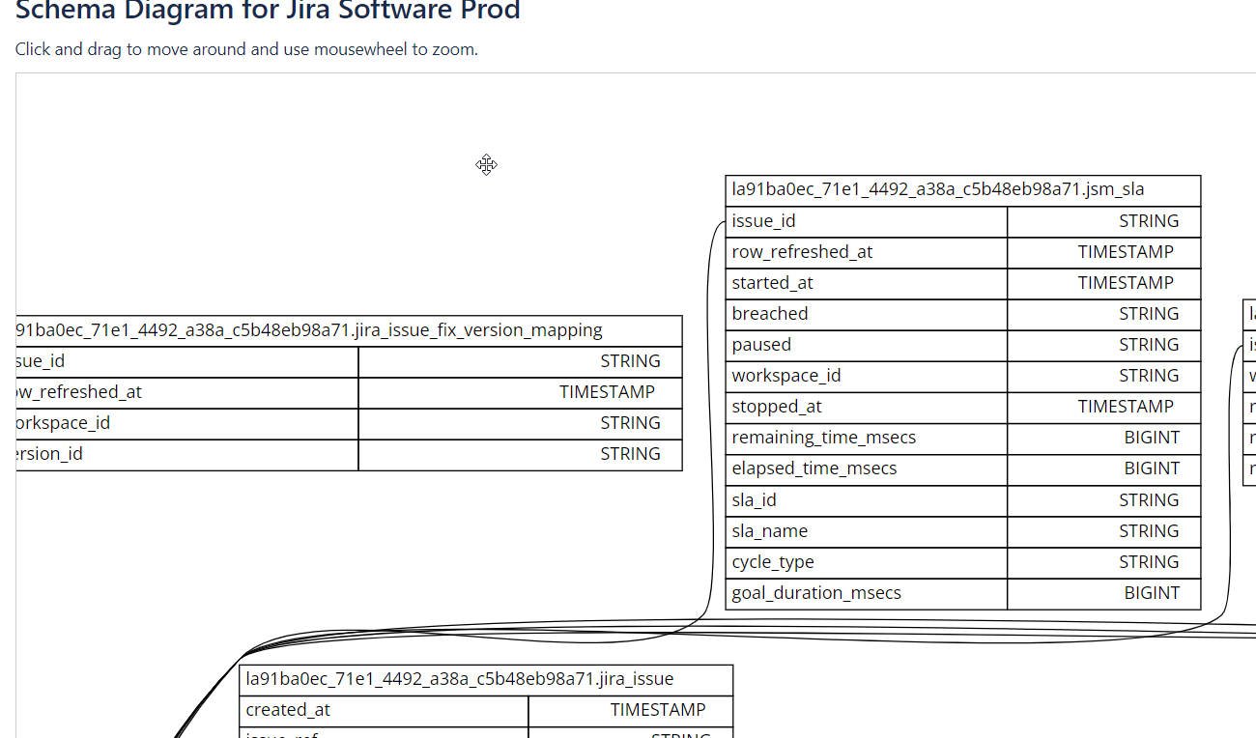Select TIMESTAMP type beside stopped_at

tap(1126, 407)
